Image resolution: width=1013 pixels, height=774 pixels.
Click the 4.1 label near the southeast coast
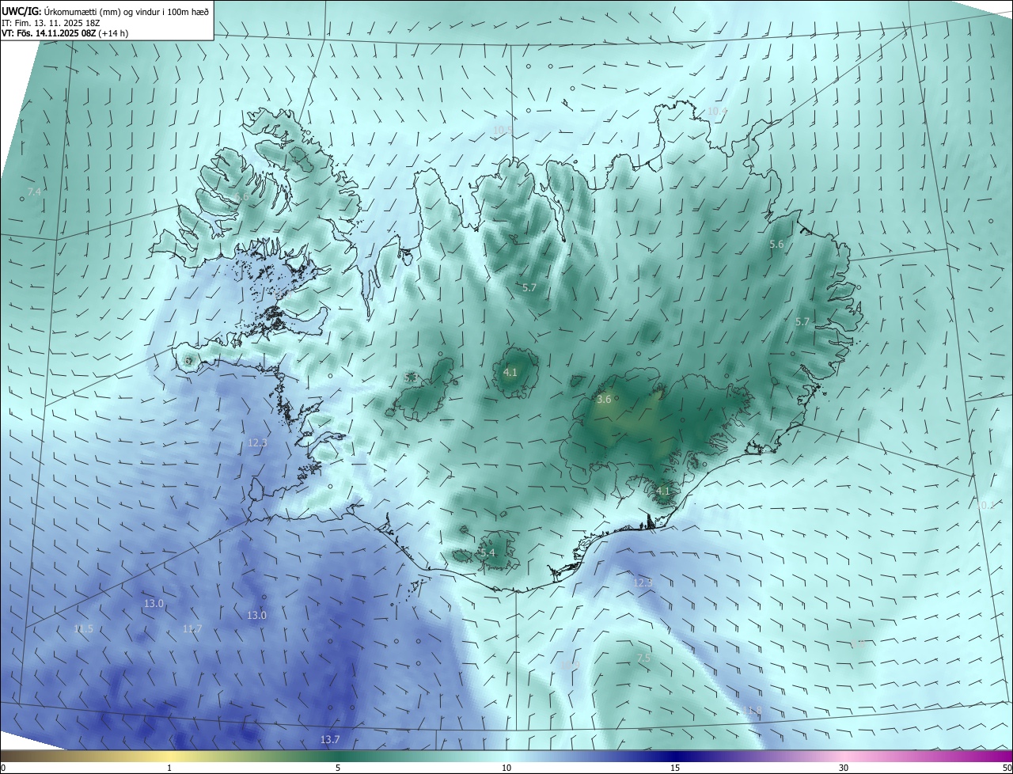[x=663, y=491]
